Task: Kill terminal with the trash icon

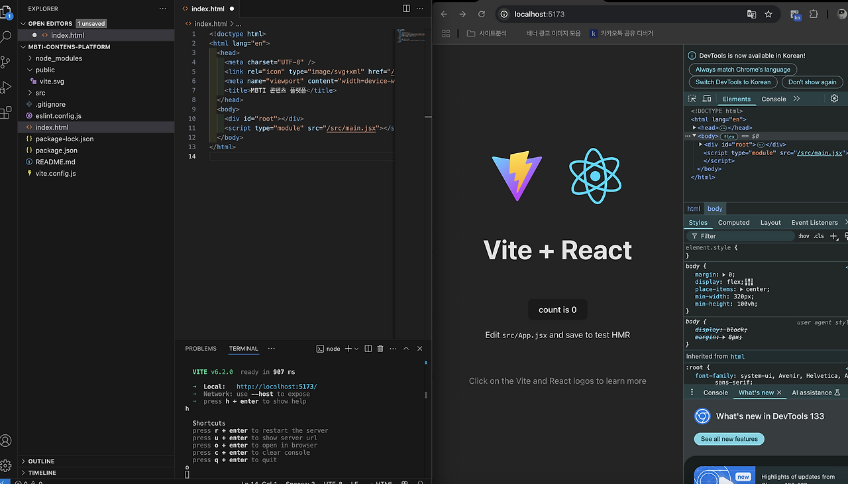Action: (380, 349)
